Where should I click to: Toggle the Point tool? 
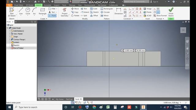[52, 16]
